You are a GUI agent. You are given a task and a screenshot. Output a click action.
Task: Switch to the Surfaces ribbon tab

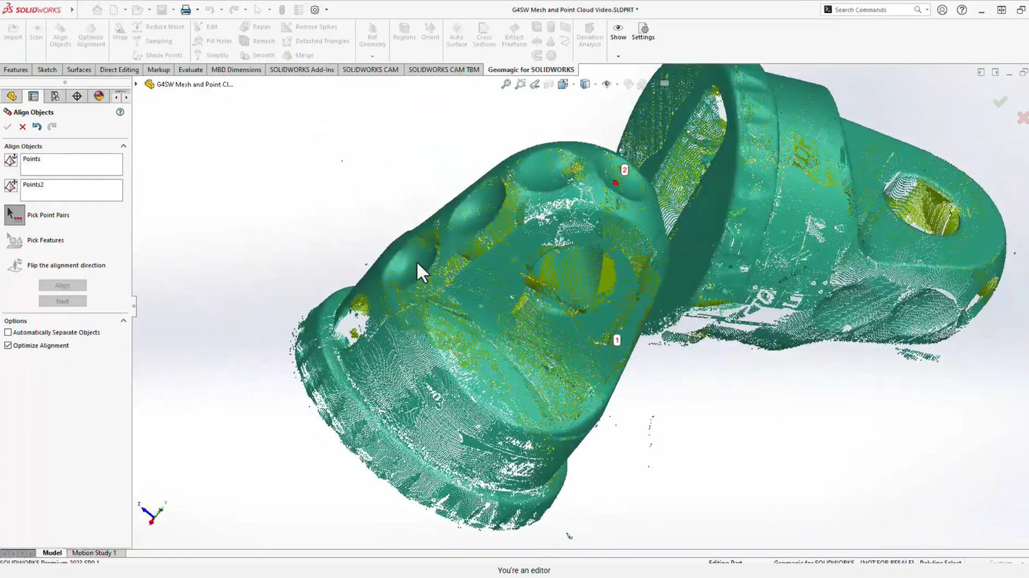79,70
